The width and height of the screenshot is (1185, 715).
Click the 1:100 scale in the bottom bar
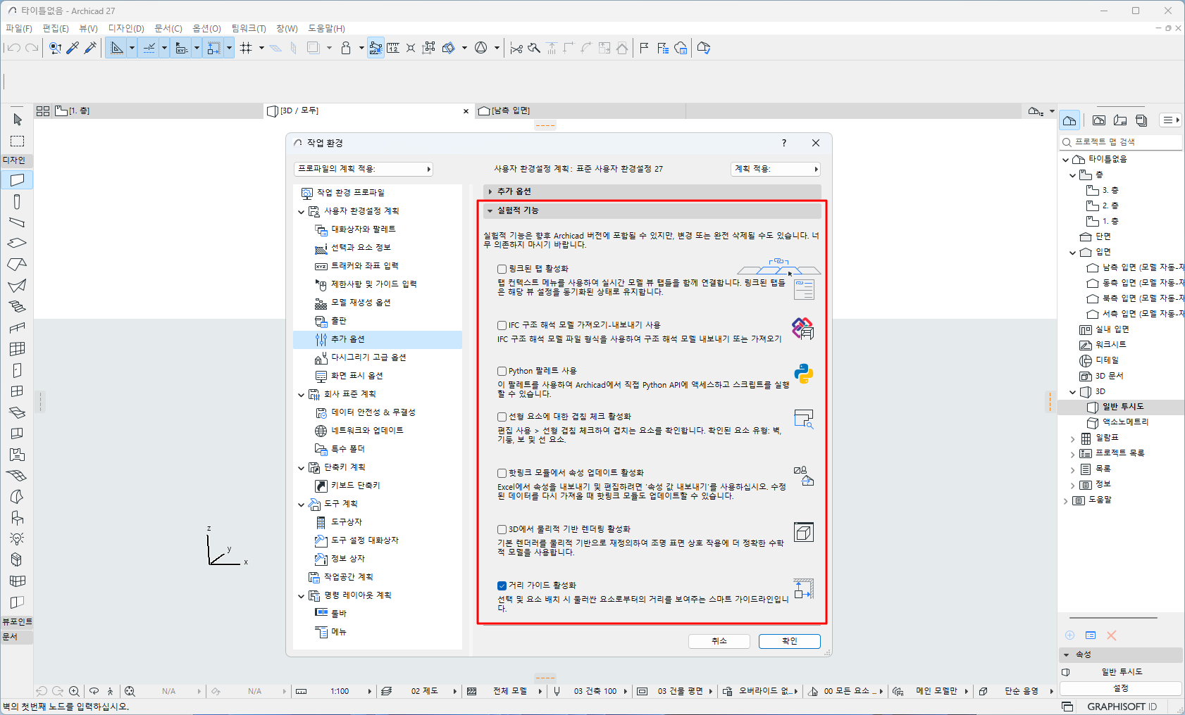click(x=340, y=691)
